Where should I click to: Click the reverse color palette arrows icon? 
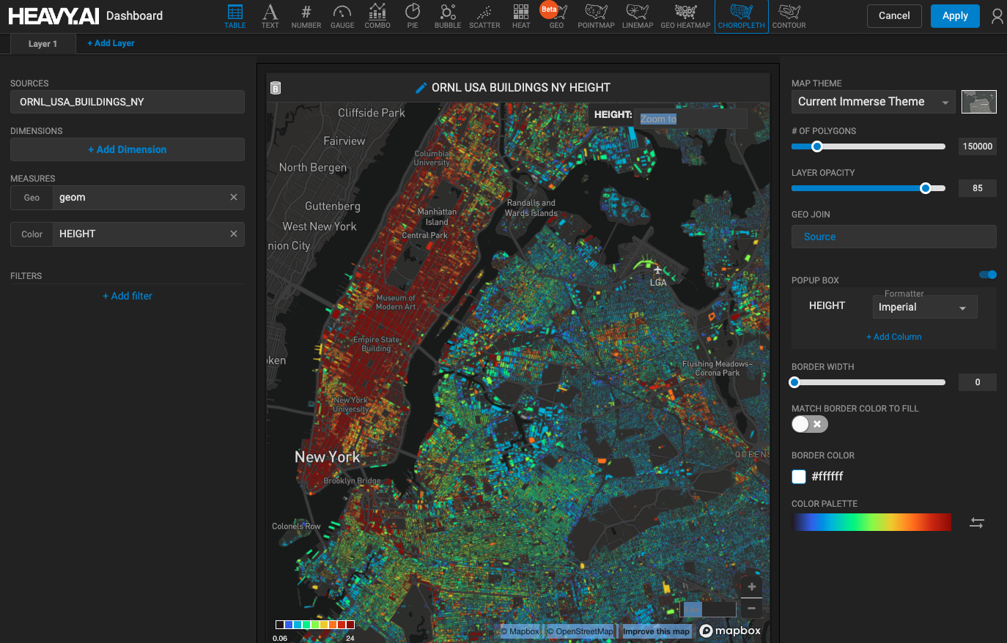pos(977,523)
